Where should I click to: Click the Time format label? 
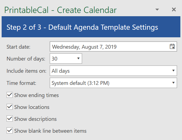21,83
